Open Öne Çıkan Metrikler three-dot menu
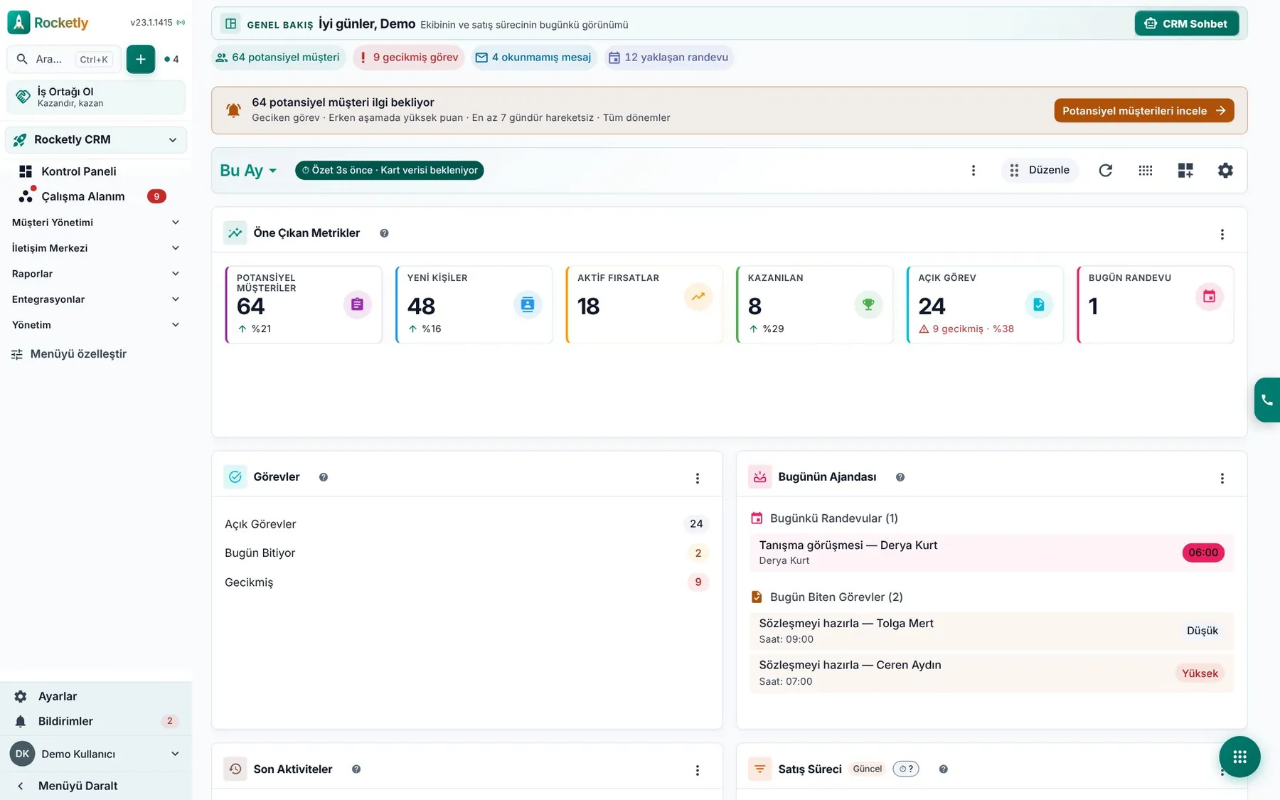1280x800 pixels. pyautogui.click(x=1222, y=234)
